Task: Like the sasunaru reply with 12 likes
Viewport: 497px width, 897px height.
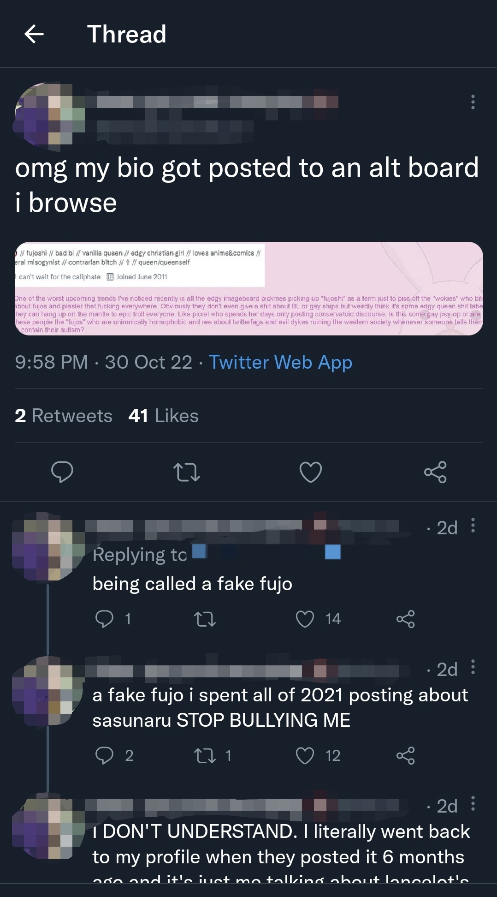Action: [305, 755]
